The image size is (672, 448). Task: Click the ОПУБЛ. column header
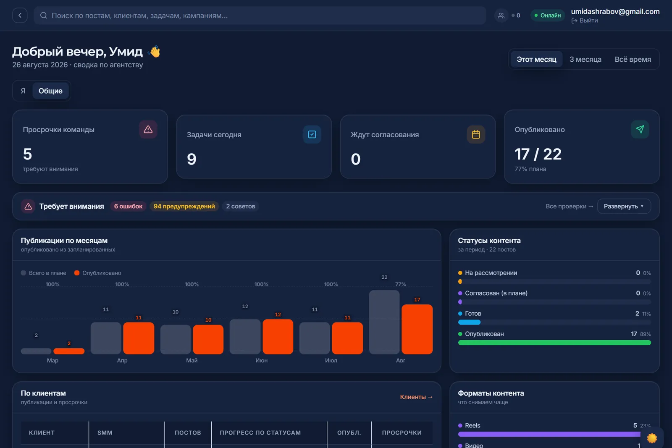tap(349, 432)
